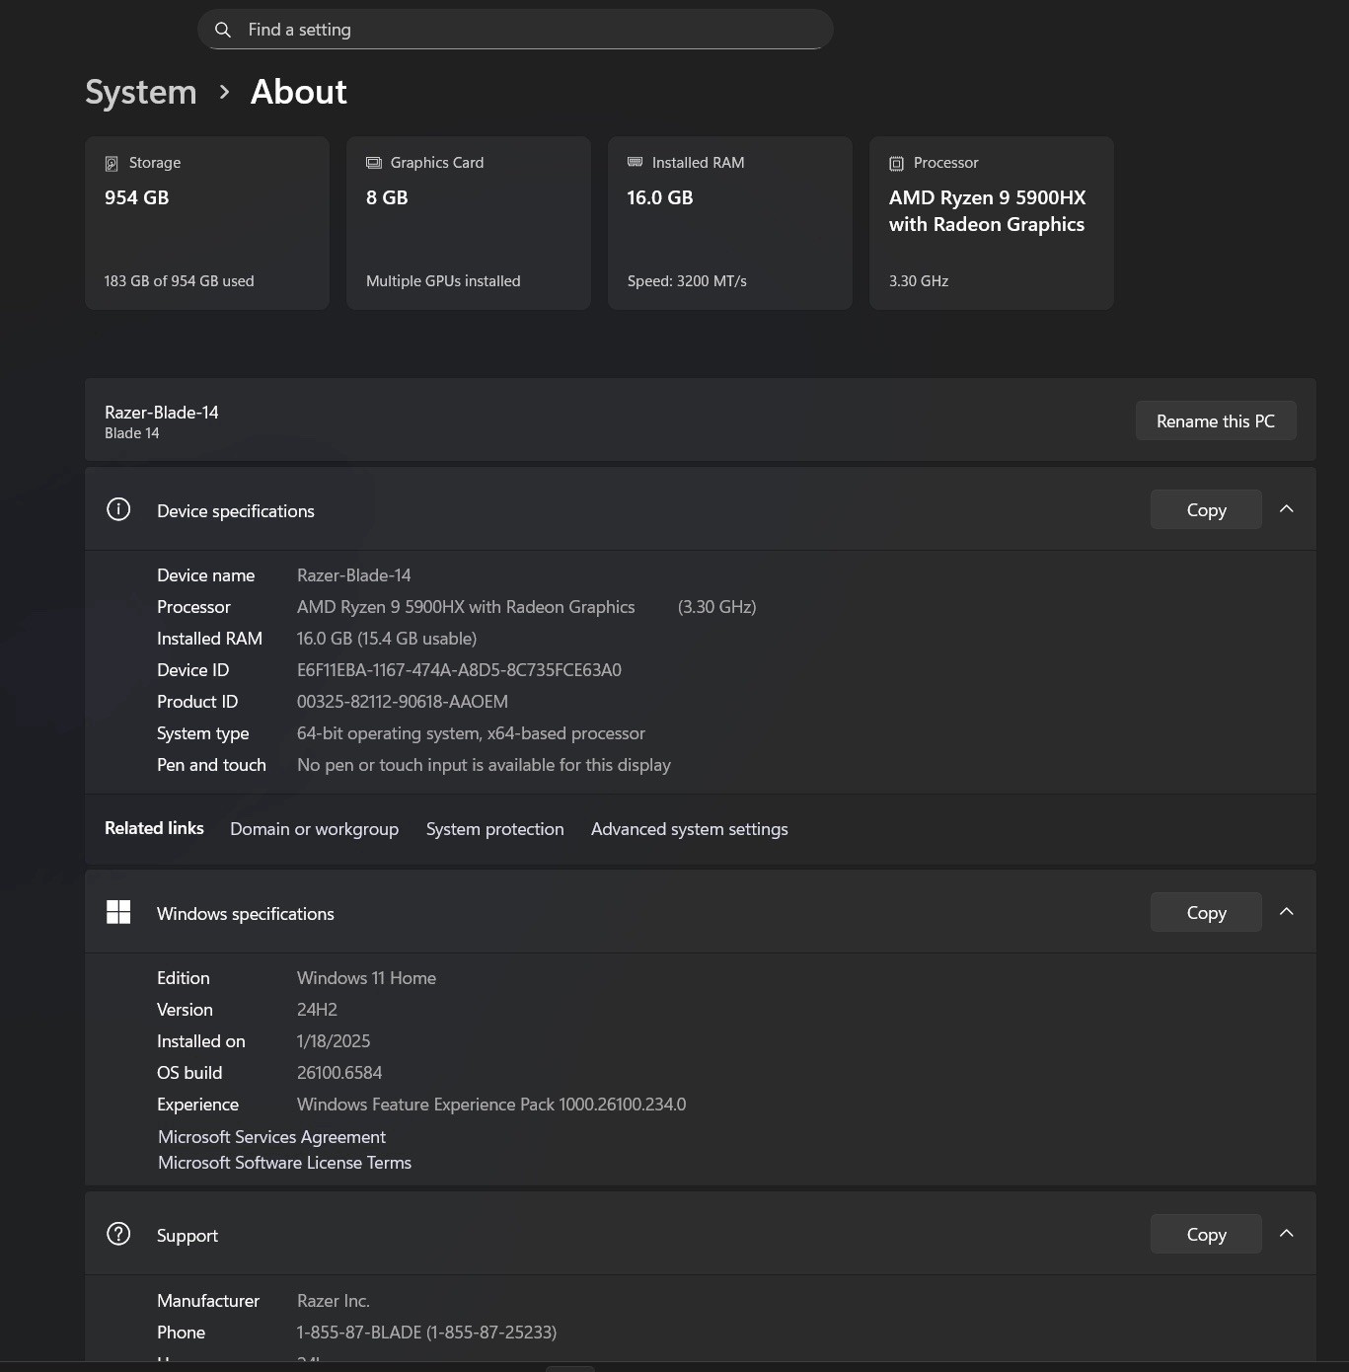
Task: Collapse the Support section
Action: pyautogui.click(x=1287, y=1234)
